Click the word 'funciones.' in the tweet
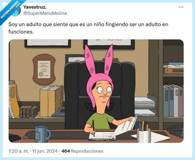 (x=21, y=32)
